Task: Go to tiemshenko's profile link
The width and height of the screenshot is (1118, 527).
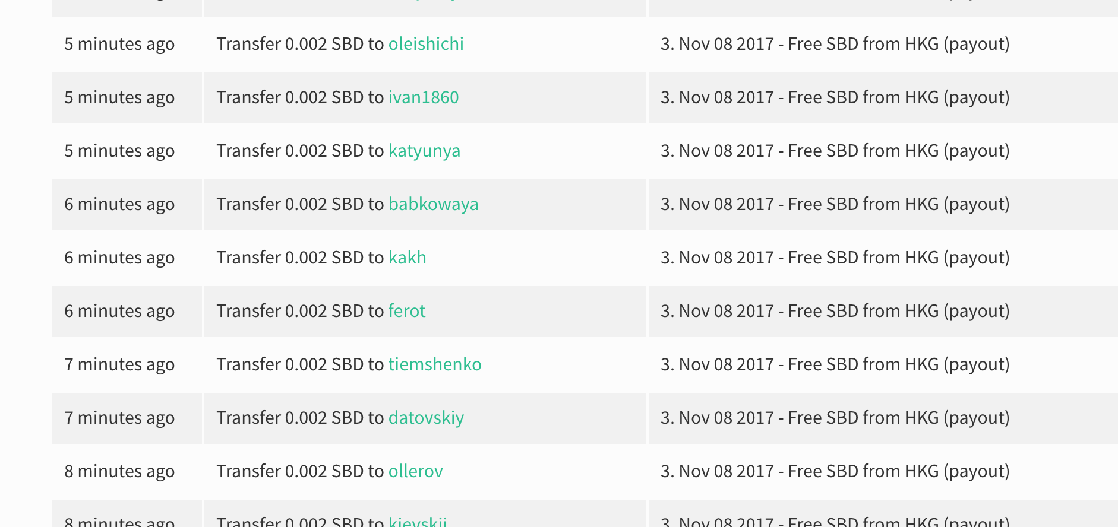Action: pos(435,364)
